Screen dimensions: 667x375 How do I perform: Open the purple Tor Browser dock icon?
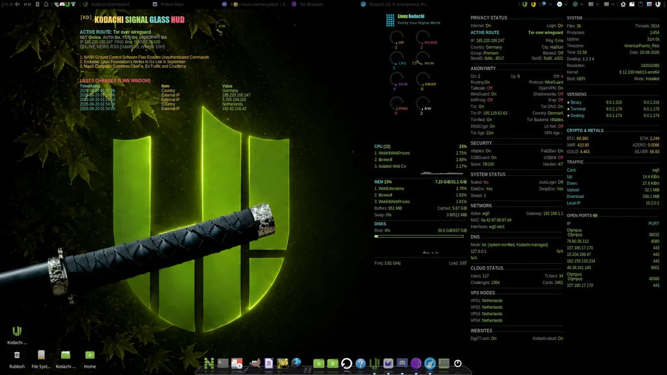416,363
